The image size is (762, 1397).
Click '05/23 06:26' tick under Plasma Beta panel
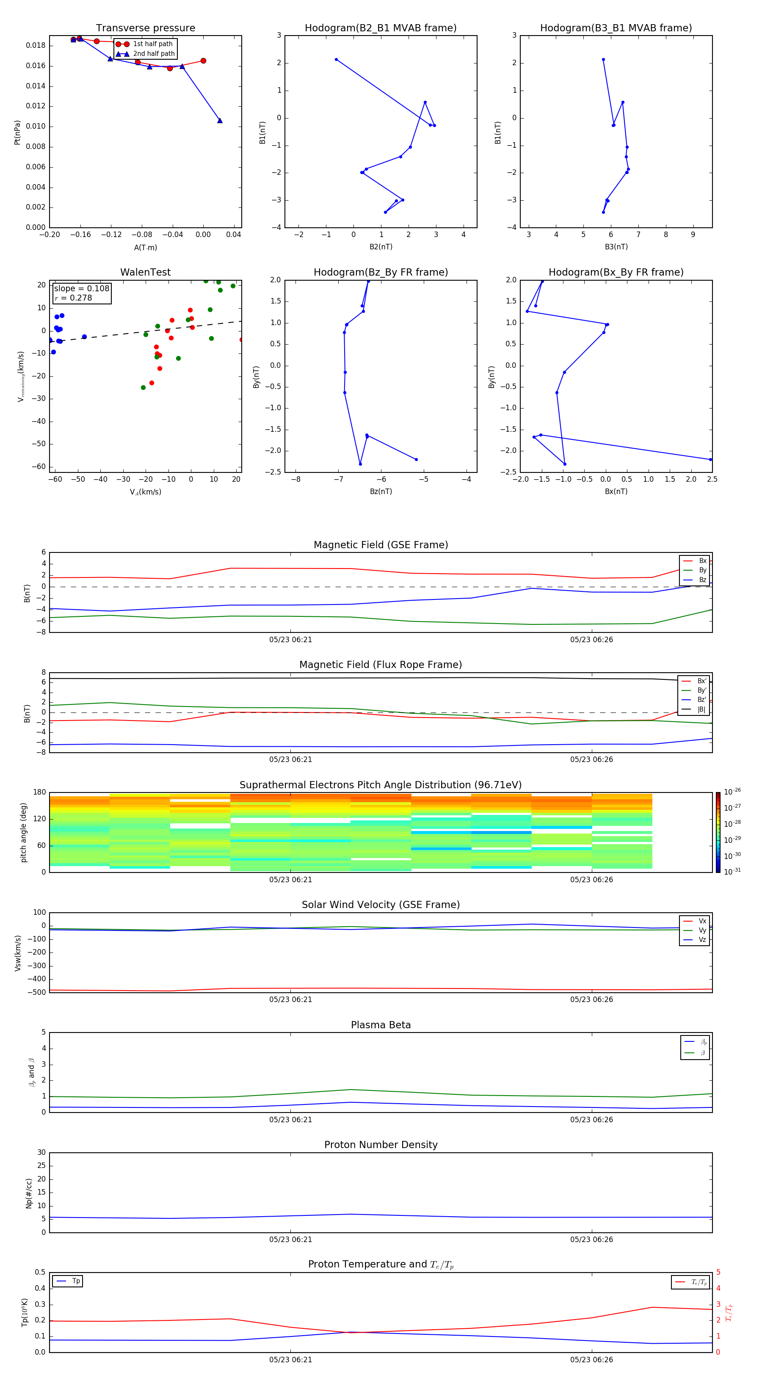tap(591, 1119)
